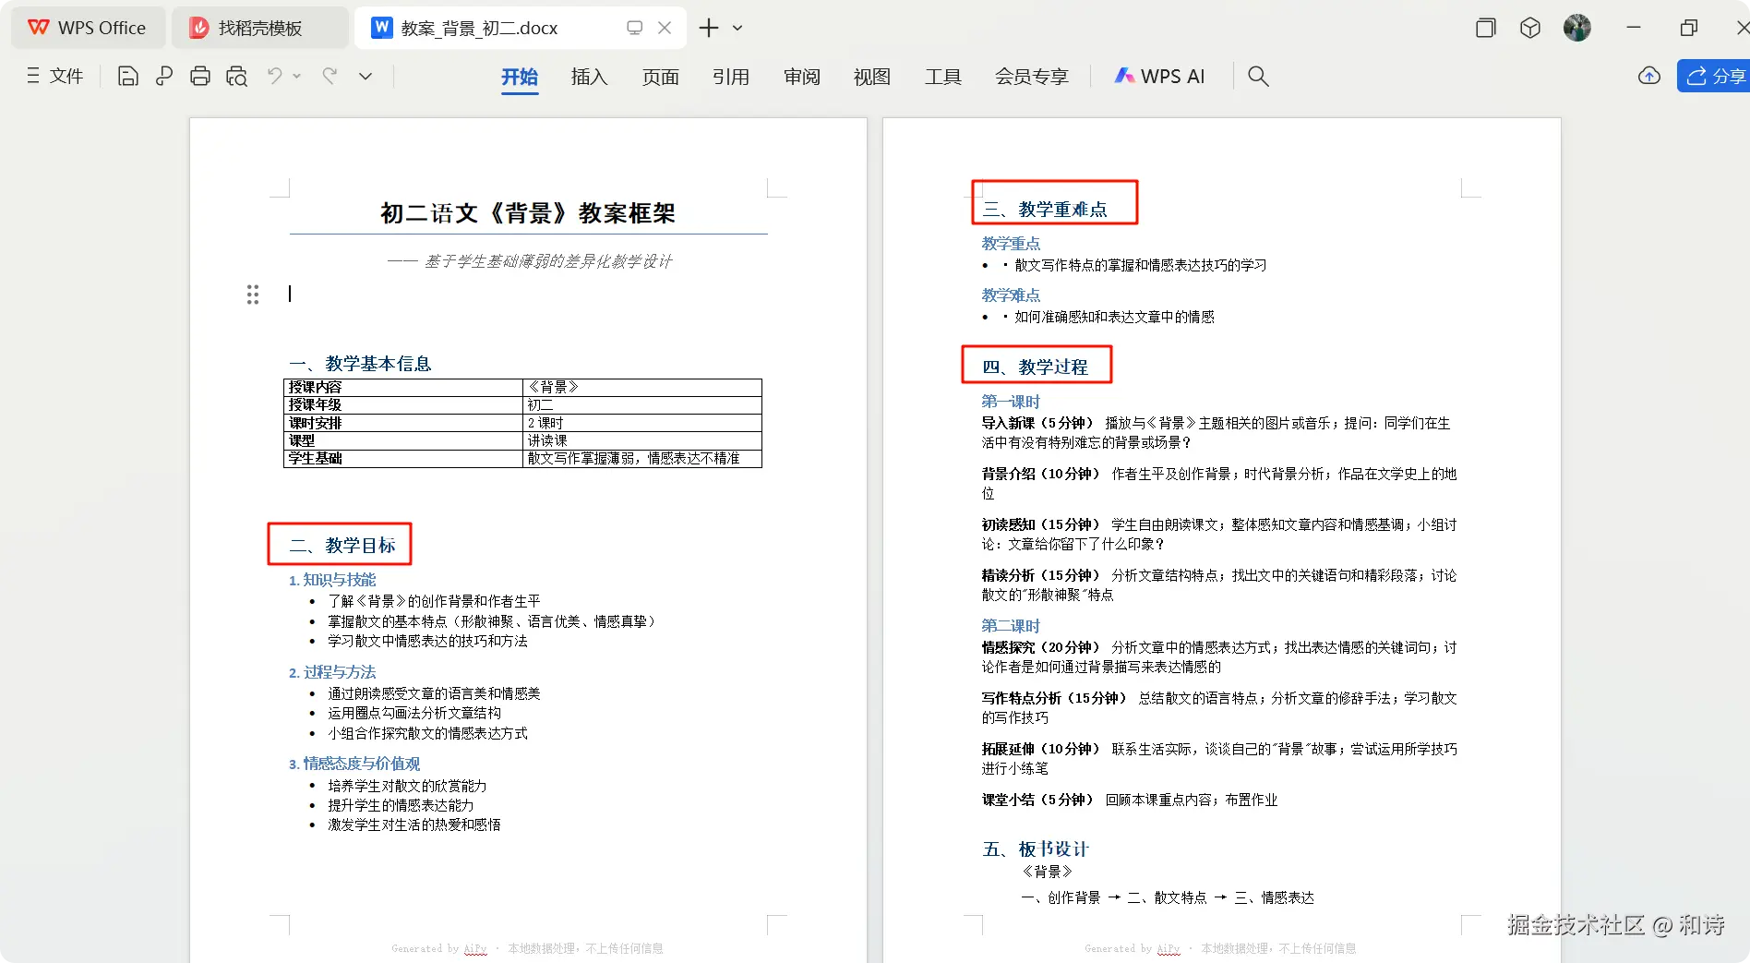Launch WPS AI assistant
1750x963 pixels.
[1159, 77]
